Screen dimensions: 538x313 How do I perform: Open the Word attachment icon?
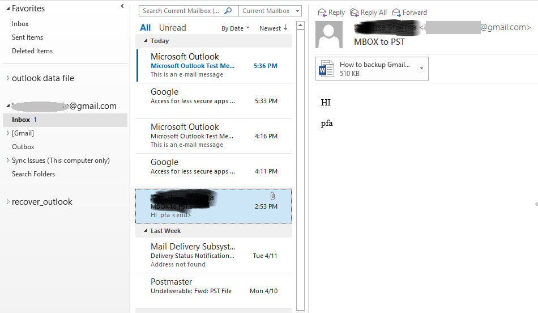(x=326, y=69)
